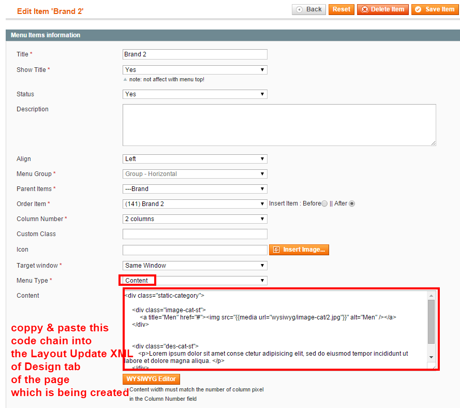Click the Insert Image button
The height and width of the screenshot is (408, 460).
pos(299,250)
